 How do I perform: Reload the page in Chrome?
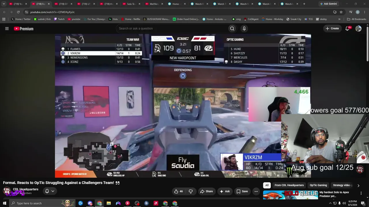18,12
